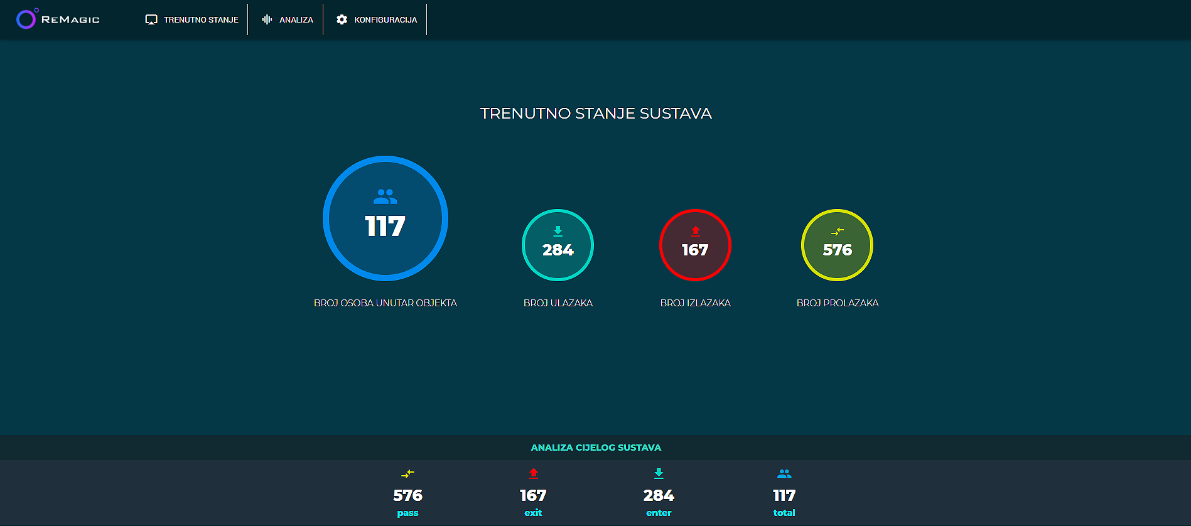Image resolution: width=1191 pixels, height=526 pixels.
Task: Click the people icon in blue circle
Action: (x=385, y=197)
